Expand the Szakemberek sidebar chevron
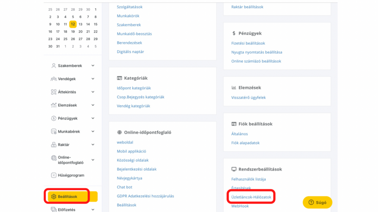The width and height of the screenshot is (378, 212). click(x=93, y=66)
